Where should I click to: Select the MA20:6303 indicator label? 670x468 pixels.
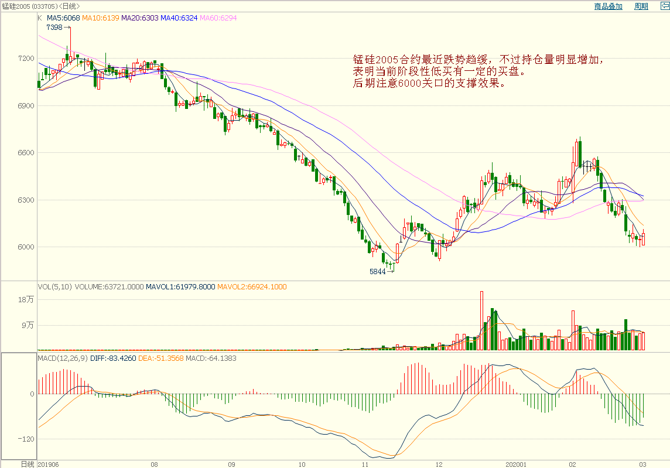(x=140, y=18)
